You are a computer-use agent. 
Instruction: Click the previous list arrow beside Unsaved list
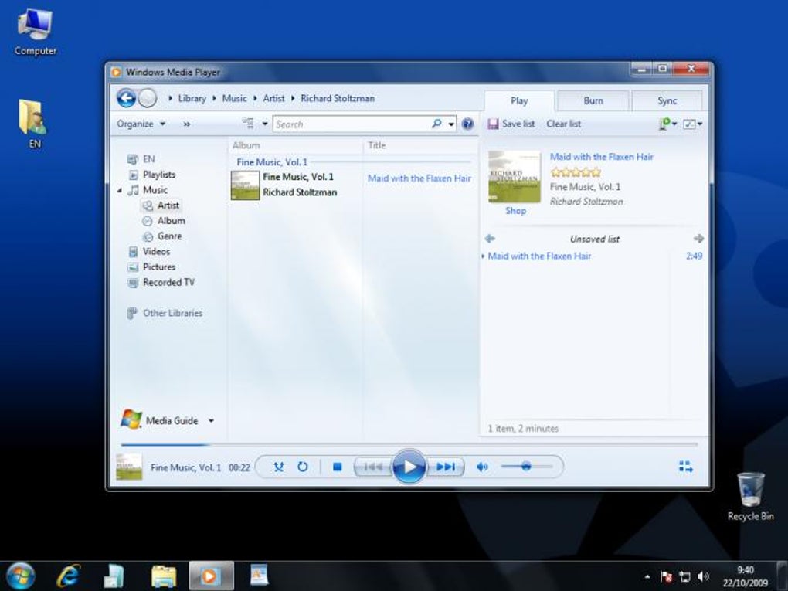tap(490, 239)
